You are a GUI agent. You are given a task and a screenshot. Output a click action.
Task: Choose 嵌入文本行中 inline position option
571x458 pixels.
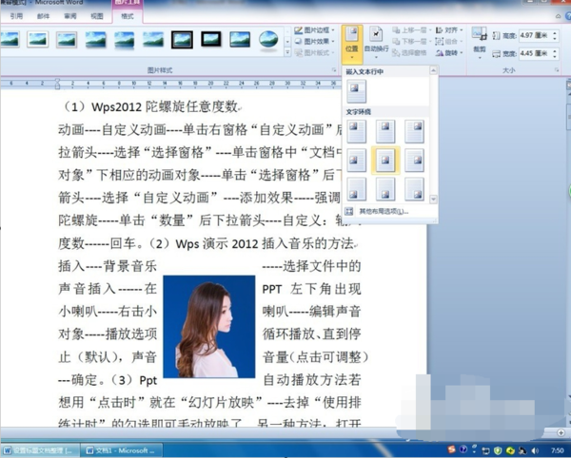pyautogui.click(x=356, y=91)
